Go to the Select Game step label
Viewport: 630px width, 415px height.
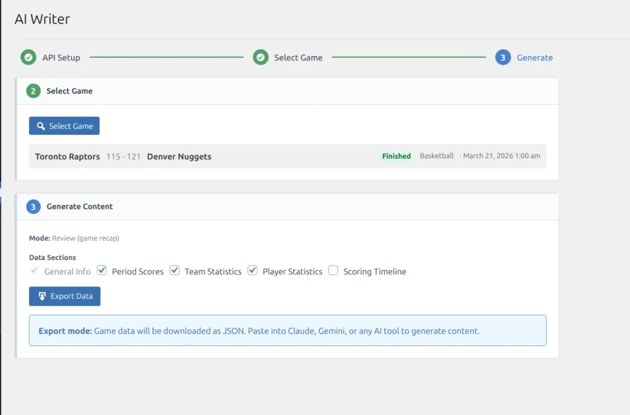pyautogui.click(x=298, y=57)
